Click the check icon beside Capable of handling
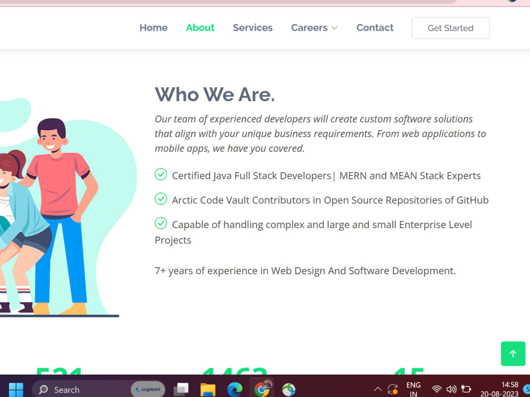The width and height of the screenshot is (530, 397). pyautogui.click(x=161, y=223)
